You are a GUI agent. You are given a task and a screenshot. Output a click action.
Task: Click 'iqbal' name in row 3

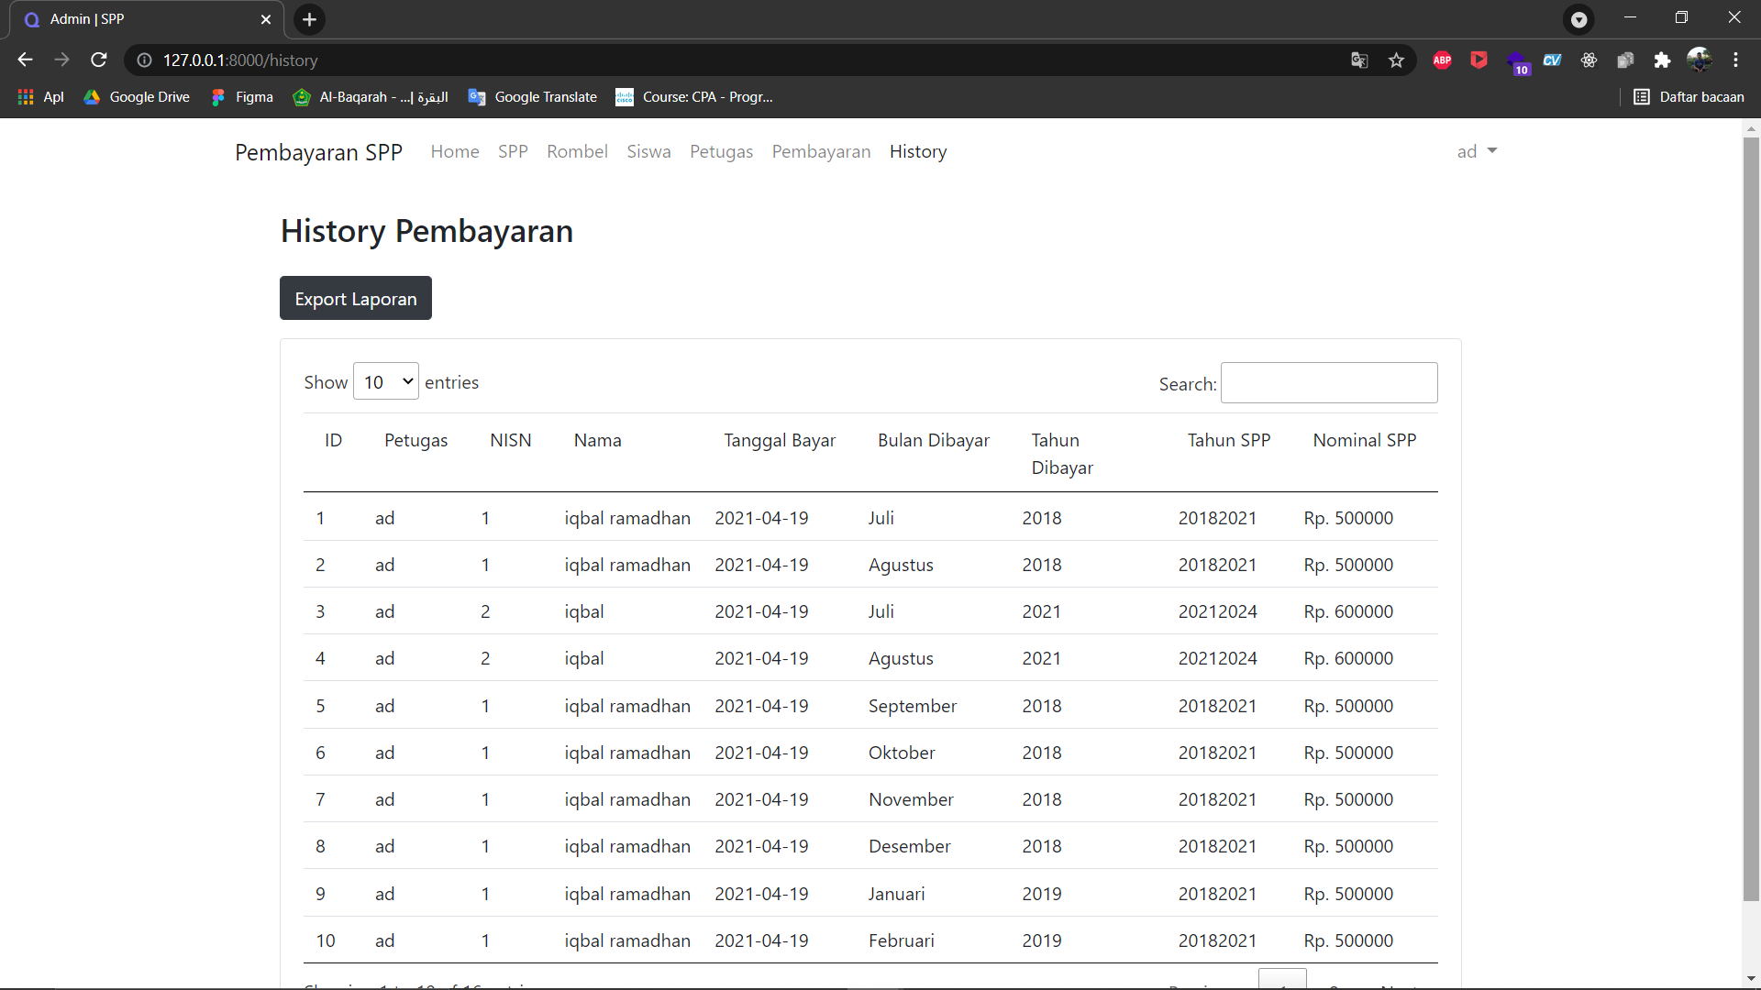click(584, 611)
